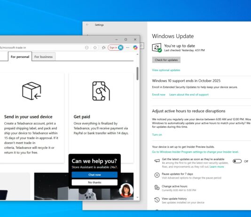Click the Enroll now link
The height and width of the screenshot is (217, 251).
(158, 94)
